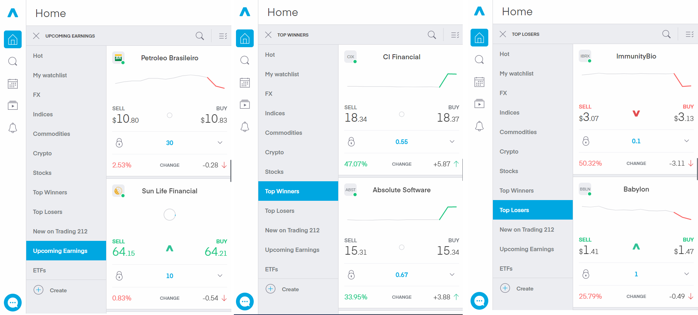The image size is (698, 315).
Task: Open video tutorials icon in left panel sidebar
Action: click(x=13, y=105)
